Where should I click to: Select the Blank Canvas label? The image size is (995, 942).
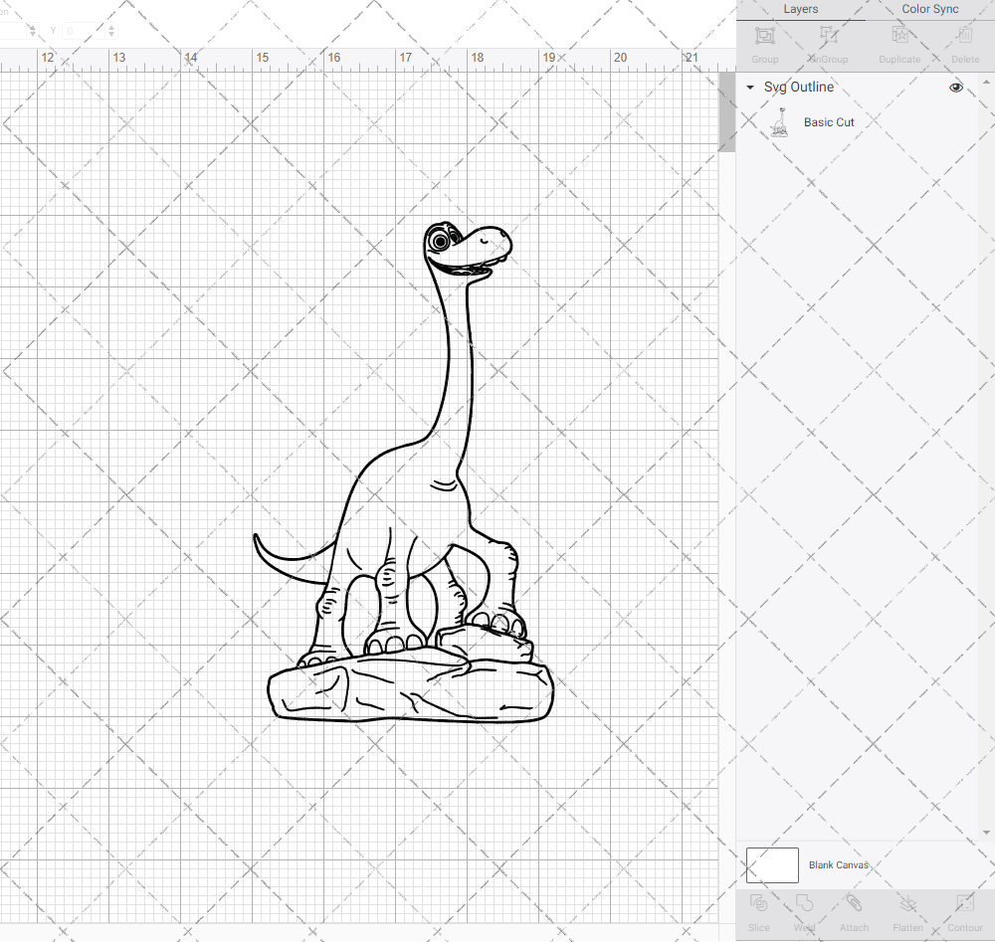coord(838,865)
